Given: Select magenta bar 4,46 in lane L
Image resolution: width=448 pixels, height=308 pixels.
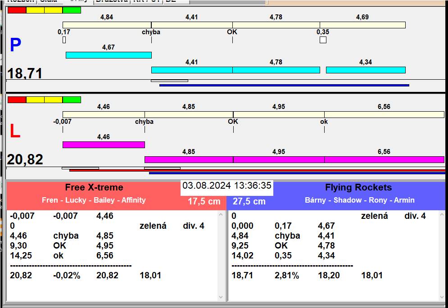Looking at the screenshot, I should (x=104, y=145).
